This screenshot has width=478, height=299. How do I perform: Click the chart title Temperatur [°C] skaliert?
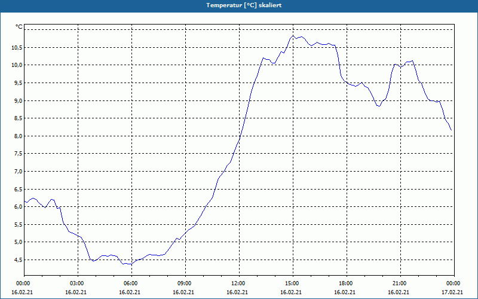[x=244, y=5]
